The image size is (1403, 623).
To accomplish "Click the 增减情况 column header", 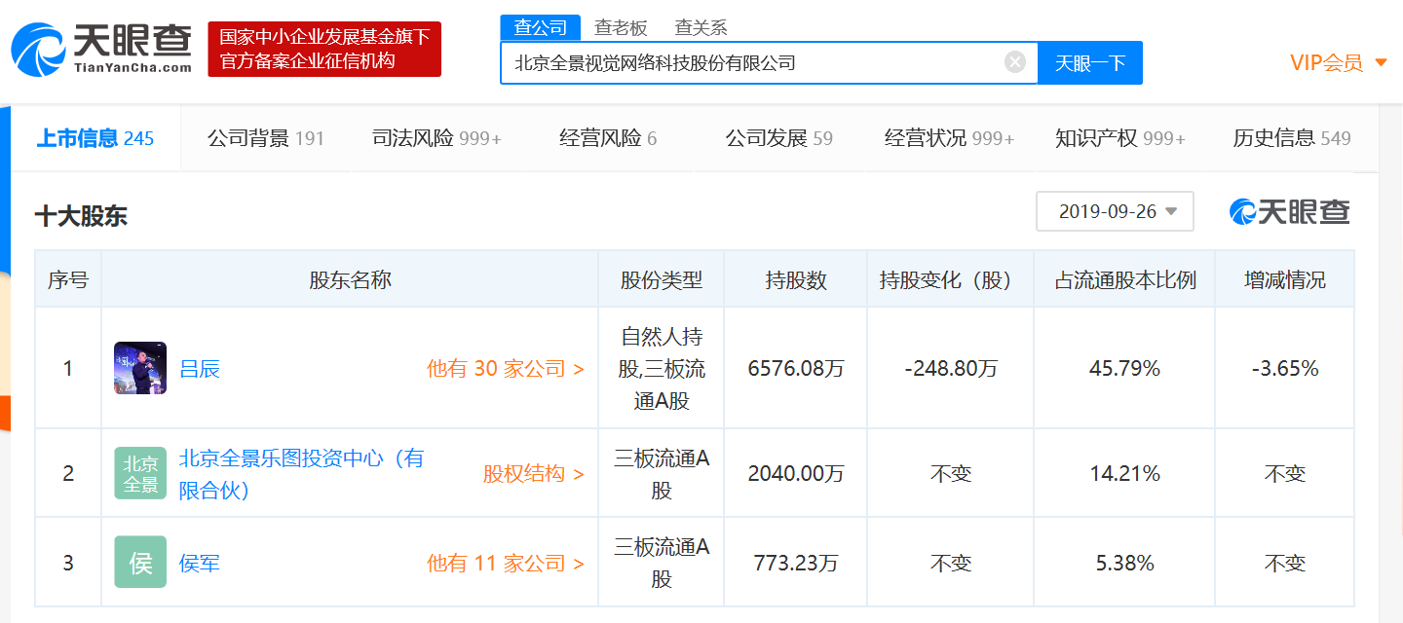I will click(1285, 280).
